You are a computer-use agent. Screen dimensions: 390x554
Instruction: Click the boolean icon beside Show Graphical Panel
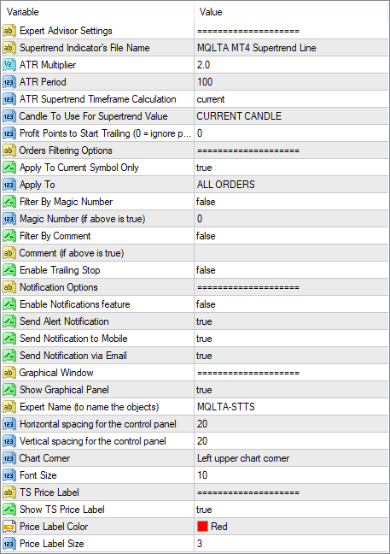pos(9,390)
